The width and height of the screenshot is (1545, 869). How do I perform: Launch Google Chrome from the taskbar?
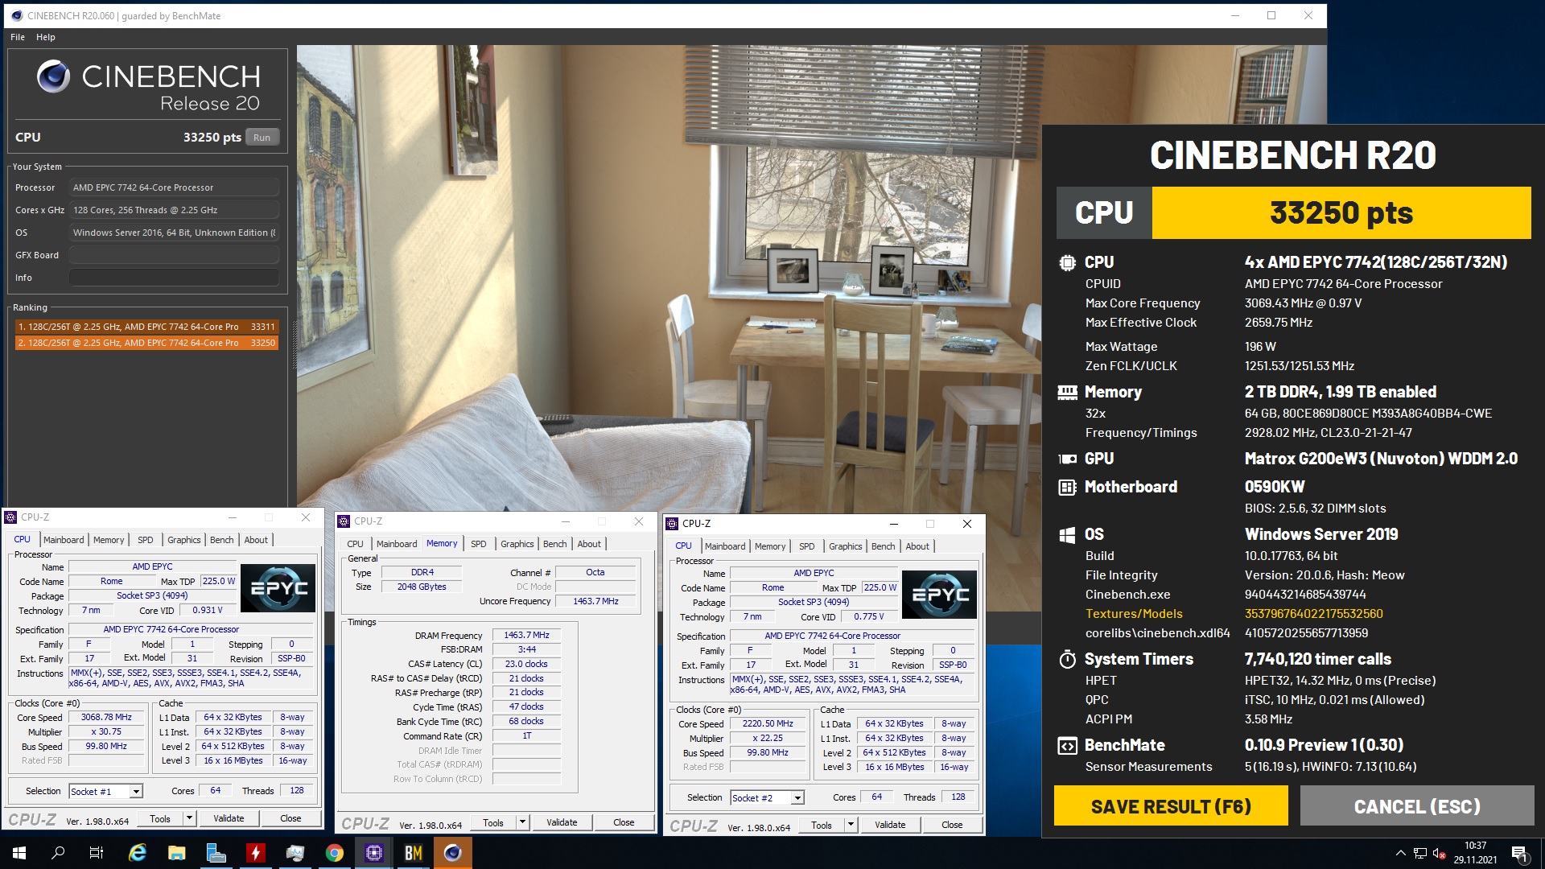335,853
